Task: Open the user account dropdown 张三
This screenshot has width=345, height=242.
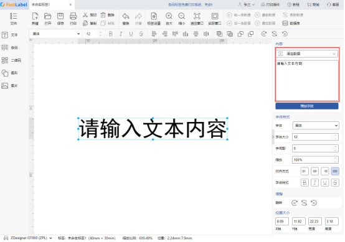Action: tap(247, 4)
